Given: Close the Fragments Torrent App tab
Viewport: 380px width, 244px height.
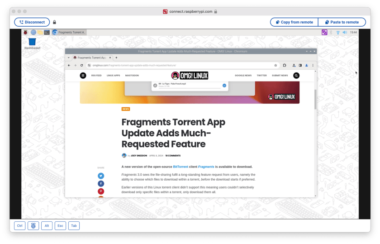Looking at the screenshot, I should pyautogui.click(x=110, y=58).
